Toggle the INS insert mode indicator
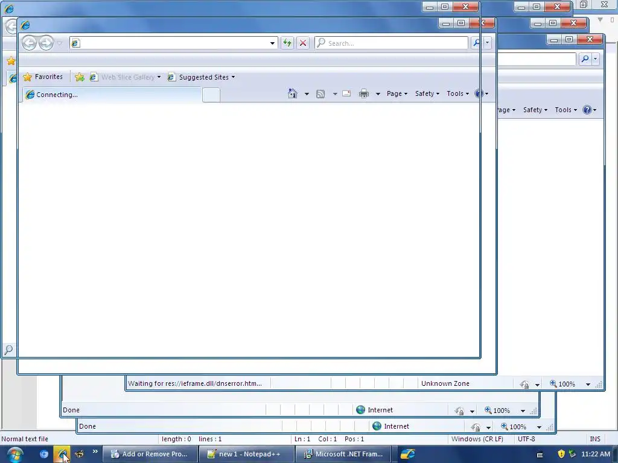Image resolution: width=618 pixels, height=463 pixels. [x=595, y=439]
